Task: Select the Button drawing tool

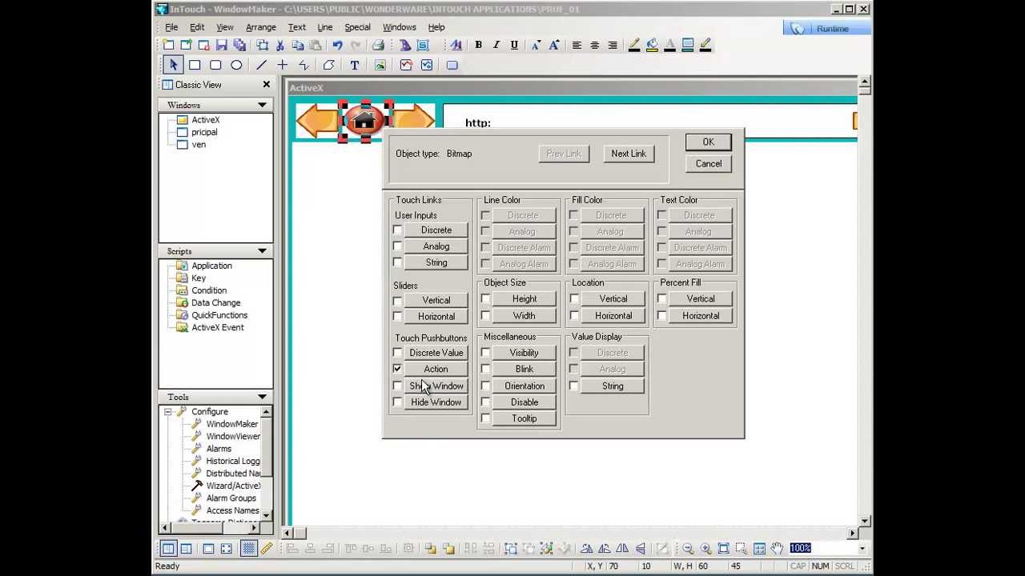Action: [x=452, y=65]
